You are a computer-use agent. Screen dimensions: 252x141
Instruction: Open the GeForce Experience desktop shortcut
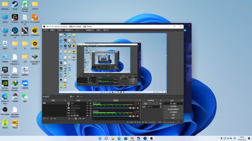point(5,86)
